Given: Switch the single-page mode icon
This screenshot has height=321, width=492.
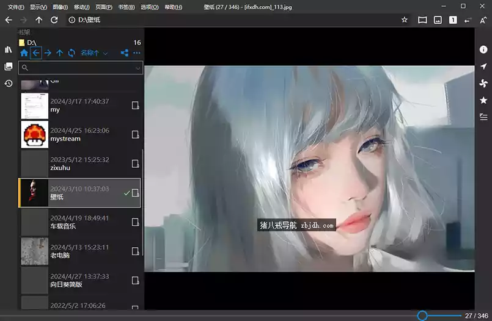Looking at the screenshot, I should (453, 20).
